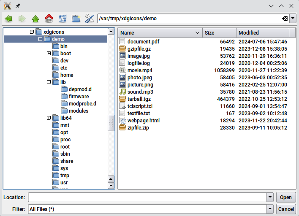The width and height of the screenshot is (299, 216).
Task: Click the tree scrollbar thumb
Action: 111,123
